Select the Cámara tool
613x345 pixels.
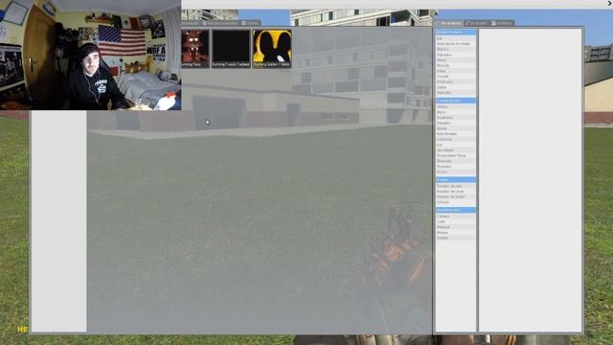pos(456,217)
